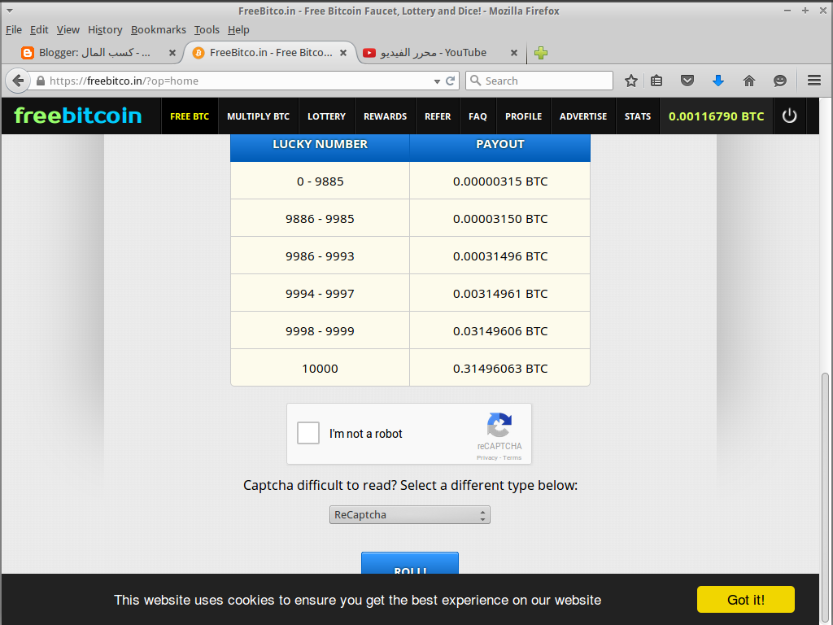Click the ROLL! button
The width and height of the screenshot is (833, 625).
(x=410, y=563)
